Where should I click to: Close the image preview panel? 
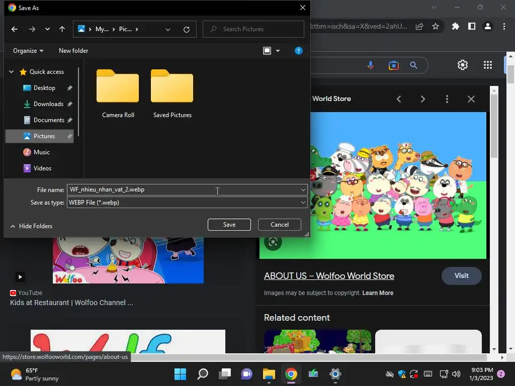pyautogui.click(x=471, y=99)
